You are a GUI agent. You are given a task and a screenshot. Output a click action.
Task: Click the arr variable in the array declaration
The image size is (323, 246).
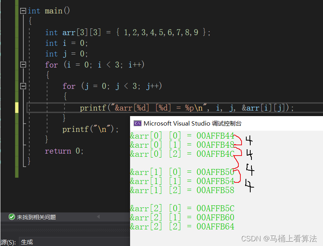pyautogui.click(x=69, y=32)
